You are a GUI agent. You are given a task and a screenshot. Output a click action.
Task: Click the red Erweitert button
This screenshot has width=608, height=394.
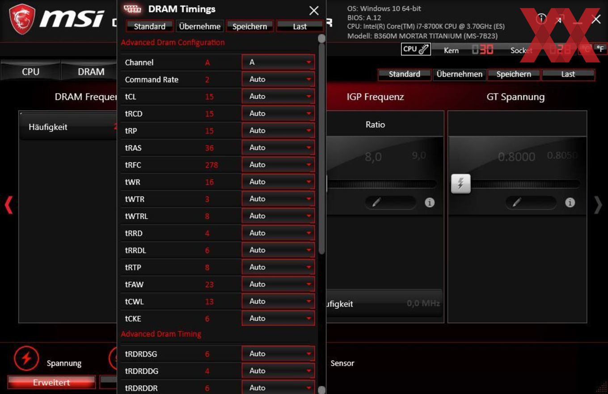point(51,382)
